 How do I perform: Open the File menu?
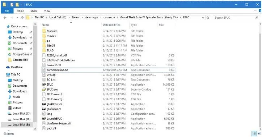point(7,11)
